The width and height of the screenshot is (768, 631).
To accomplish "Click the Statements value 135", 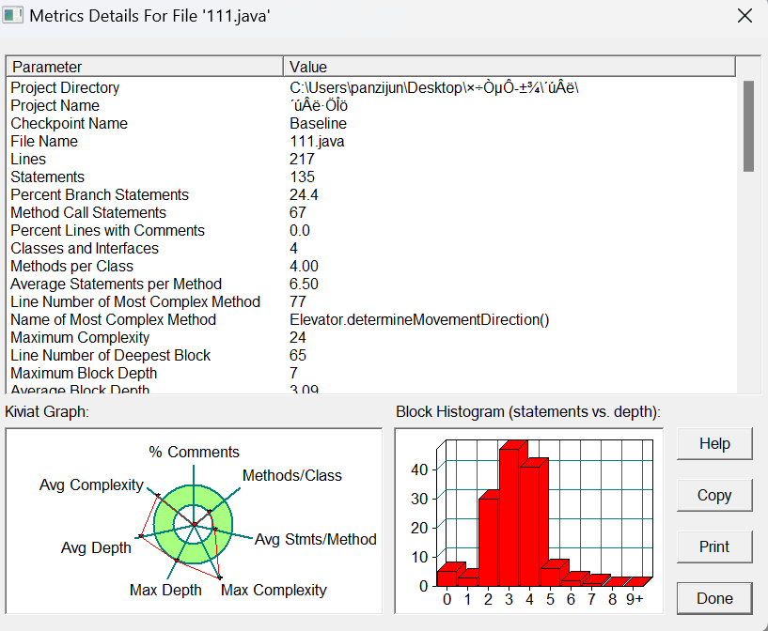I will pyautogui.click(x=302, y=177).
